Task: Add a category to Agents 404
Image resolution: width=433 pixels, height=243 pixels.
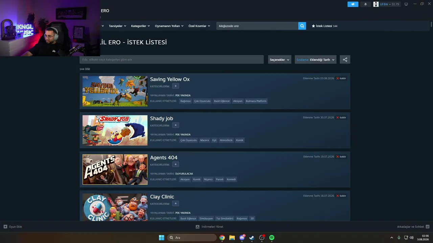Action: click(x=176, y=164)
